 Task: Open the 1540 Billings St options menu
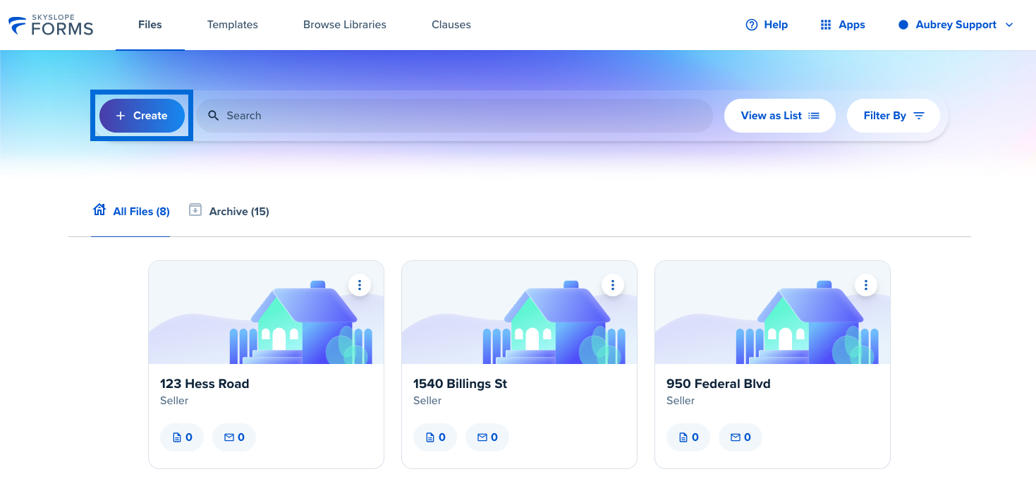[x=613, y=285]
